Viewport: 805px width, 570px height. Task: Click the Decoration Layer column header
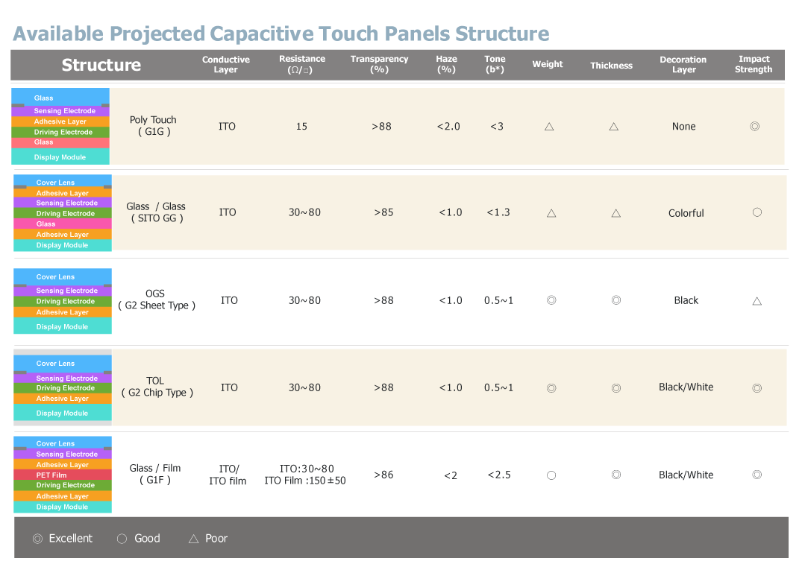683,65
